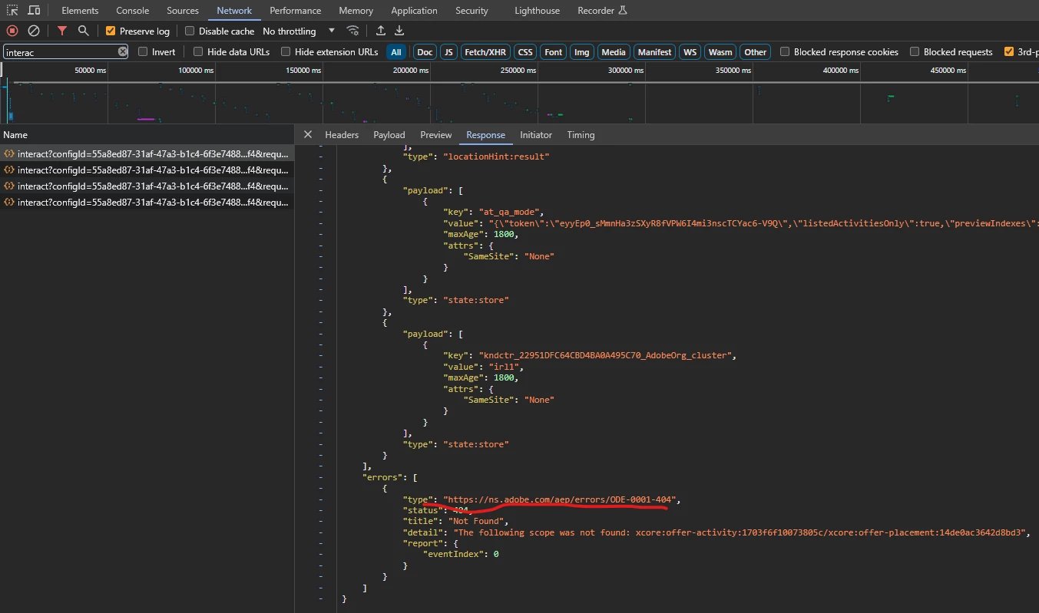The height and width of the screenshot is (613, 1039).
Task: Open the Headers tab of the request
Action: [342, 135]
